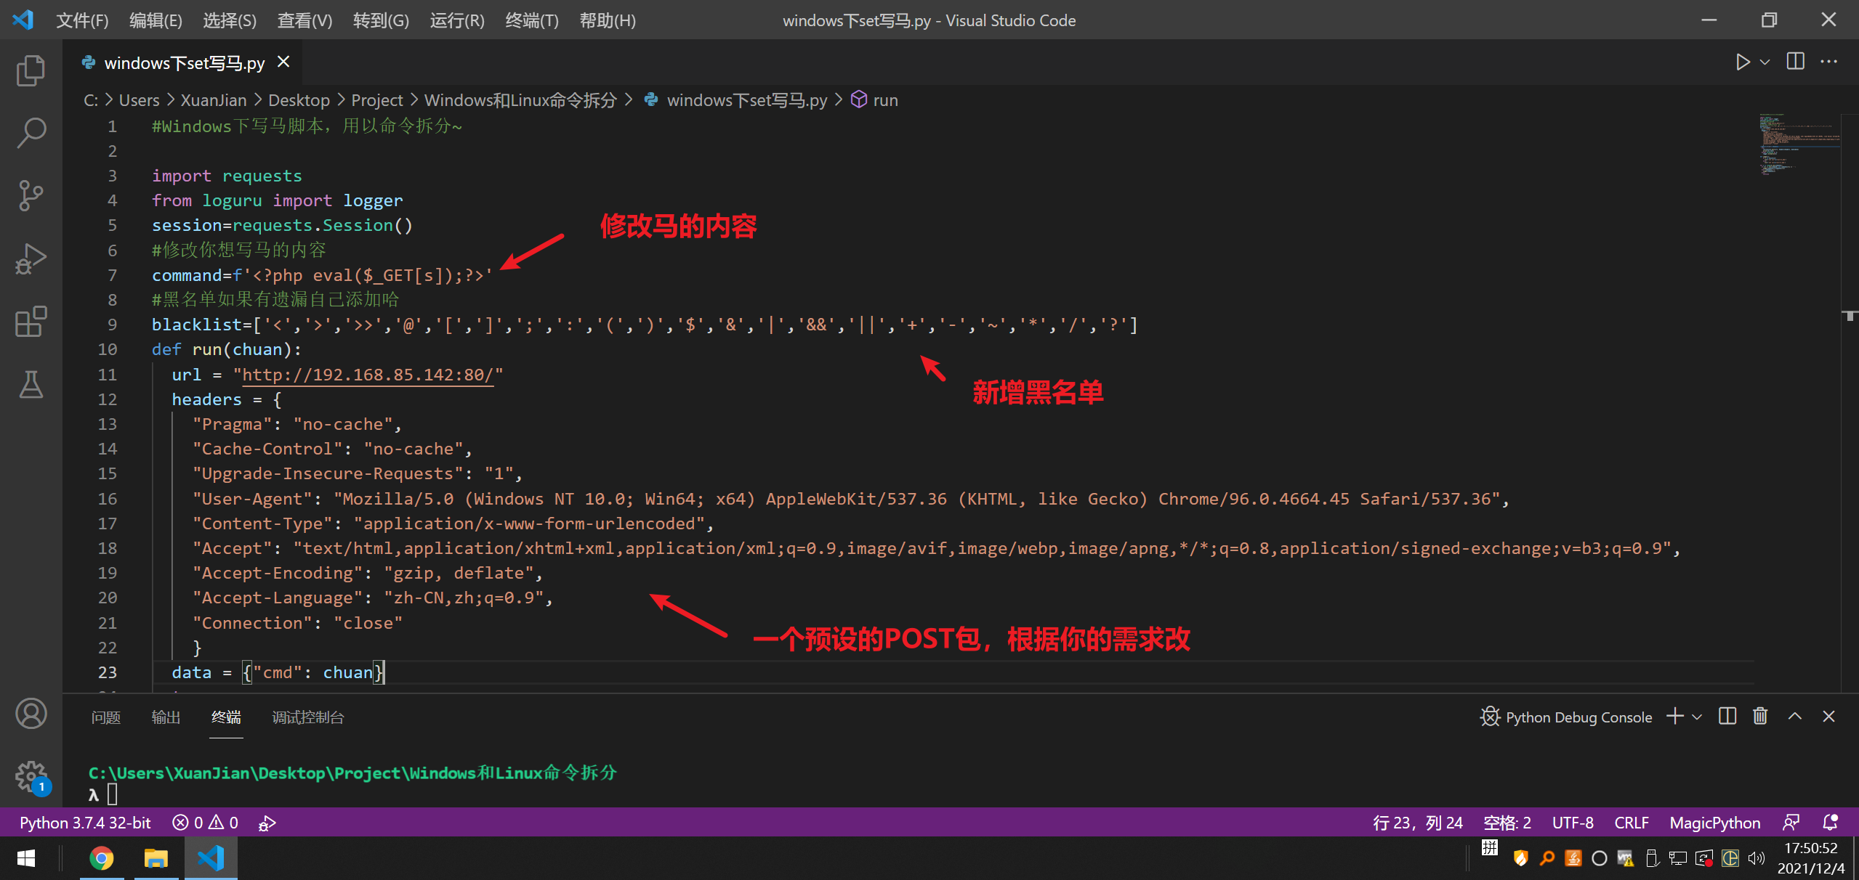
Task: Close the terminal panel
Action: 1828,717
